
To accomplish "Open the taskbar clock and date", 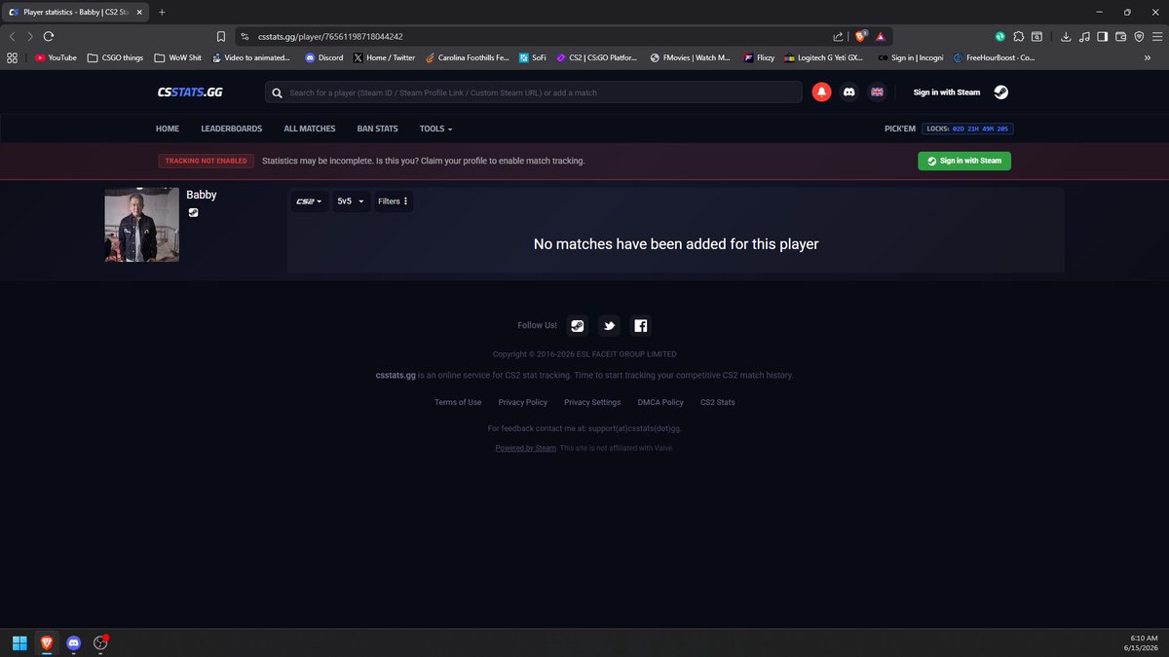I will [x=1139, y=642].
